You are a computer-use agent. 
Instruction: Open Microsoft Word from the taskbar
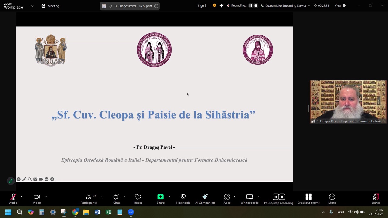(97, 212)
